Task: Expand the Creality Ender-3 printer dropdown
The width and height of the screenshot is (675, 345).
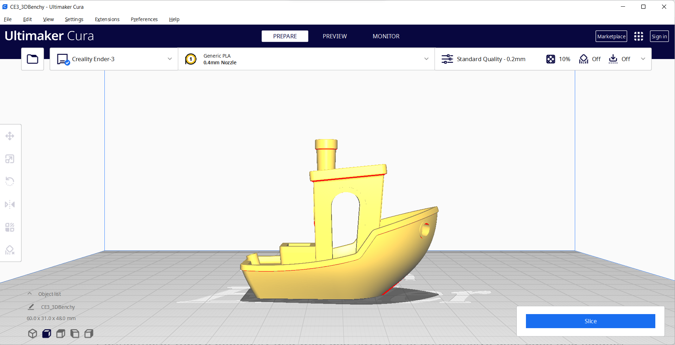Action: pyautogui.click(x=170, y=59)
